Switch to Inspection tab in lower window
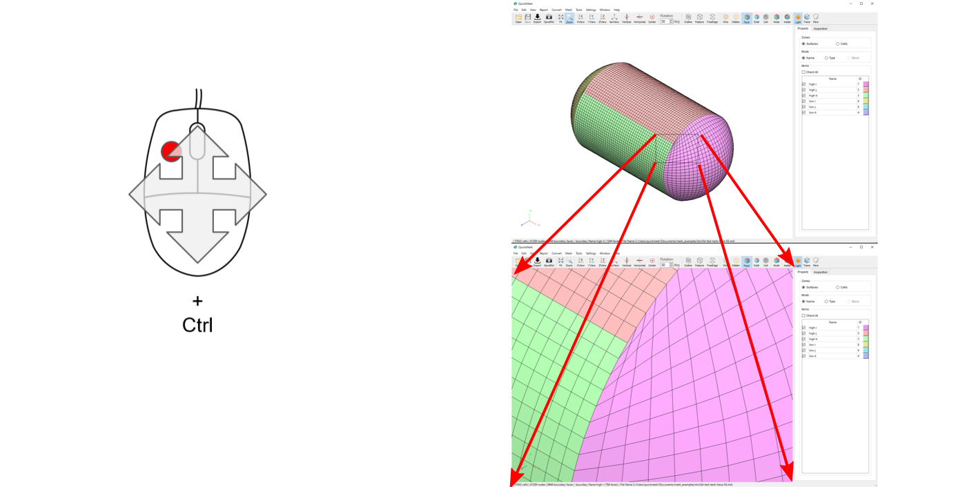 click(x=821, y=272)
